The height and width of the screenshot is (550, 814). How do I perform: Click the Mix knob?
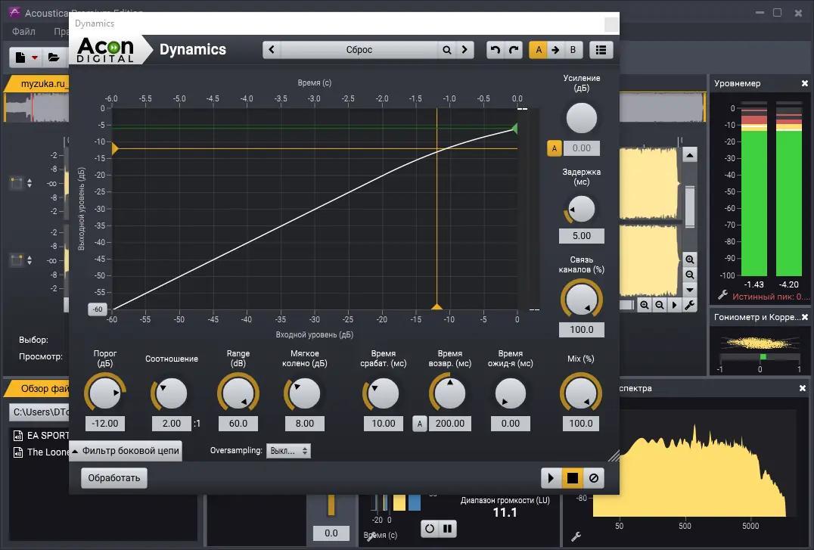(x=581, y=393)
